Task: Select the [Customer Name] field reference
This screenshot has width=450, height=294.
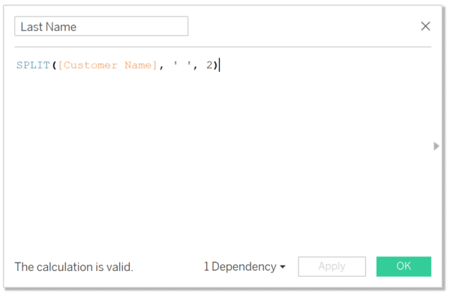Action: [x=107, y=65]
